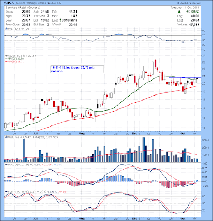Click the red MA(50) legend line
Screen dimensions: 213x221
pos(14,61)
